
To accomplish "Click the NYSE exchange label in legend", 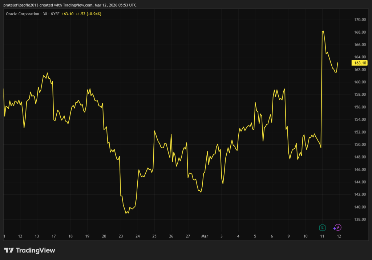I will point(54,14).
